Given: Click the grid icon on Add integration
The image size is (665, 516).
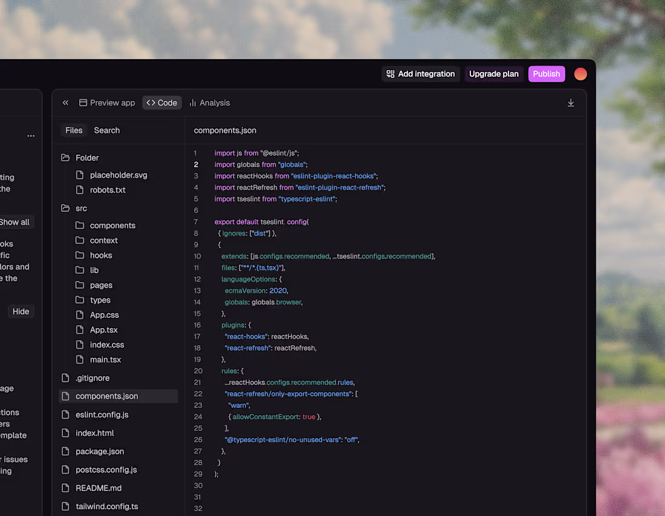Looking at the screenshot, I should 390,73.
